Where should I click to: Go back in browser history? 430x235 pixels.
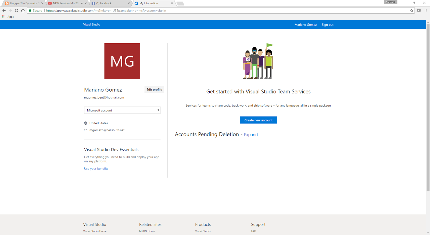[x=4, y=10]
